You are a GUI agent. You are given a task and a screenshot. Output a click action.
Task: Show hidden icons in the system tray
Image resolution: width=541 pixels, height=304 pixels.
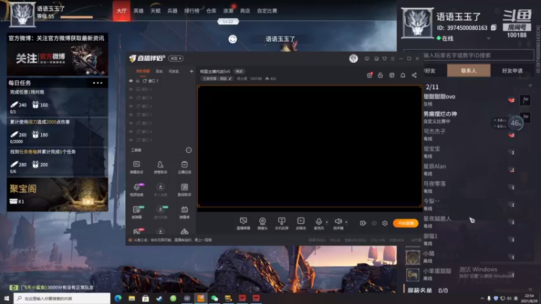tap(482, 298)
